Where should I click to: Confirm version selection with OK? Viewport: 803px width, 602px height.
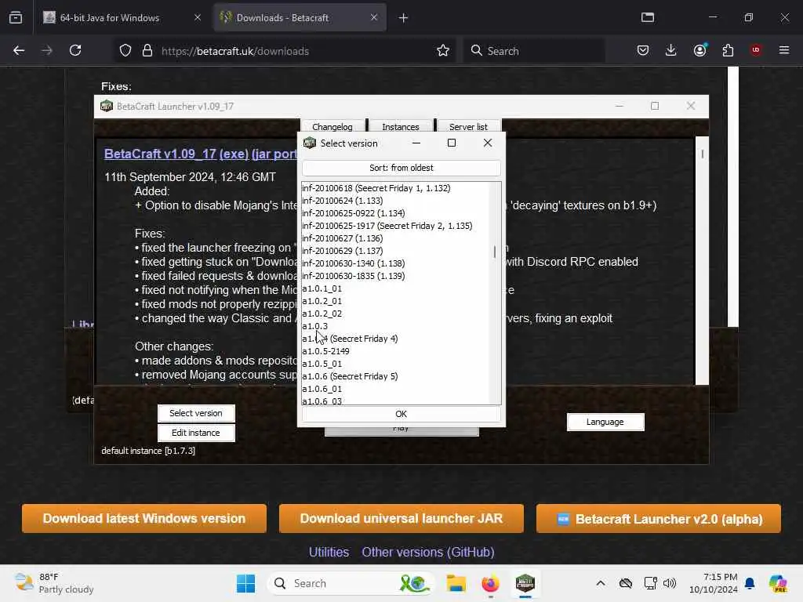point(401,414)
